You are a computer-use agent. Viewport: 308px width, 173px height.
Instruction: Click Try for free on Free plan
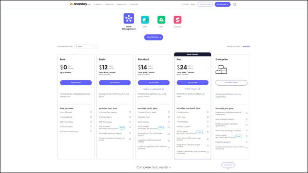click(x=76, y=82)
